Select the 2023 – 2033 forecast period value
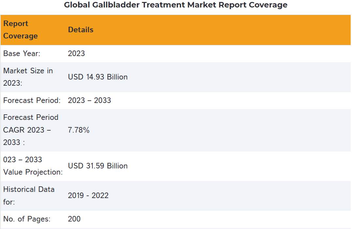 click(89, 100)
